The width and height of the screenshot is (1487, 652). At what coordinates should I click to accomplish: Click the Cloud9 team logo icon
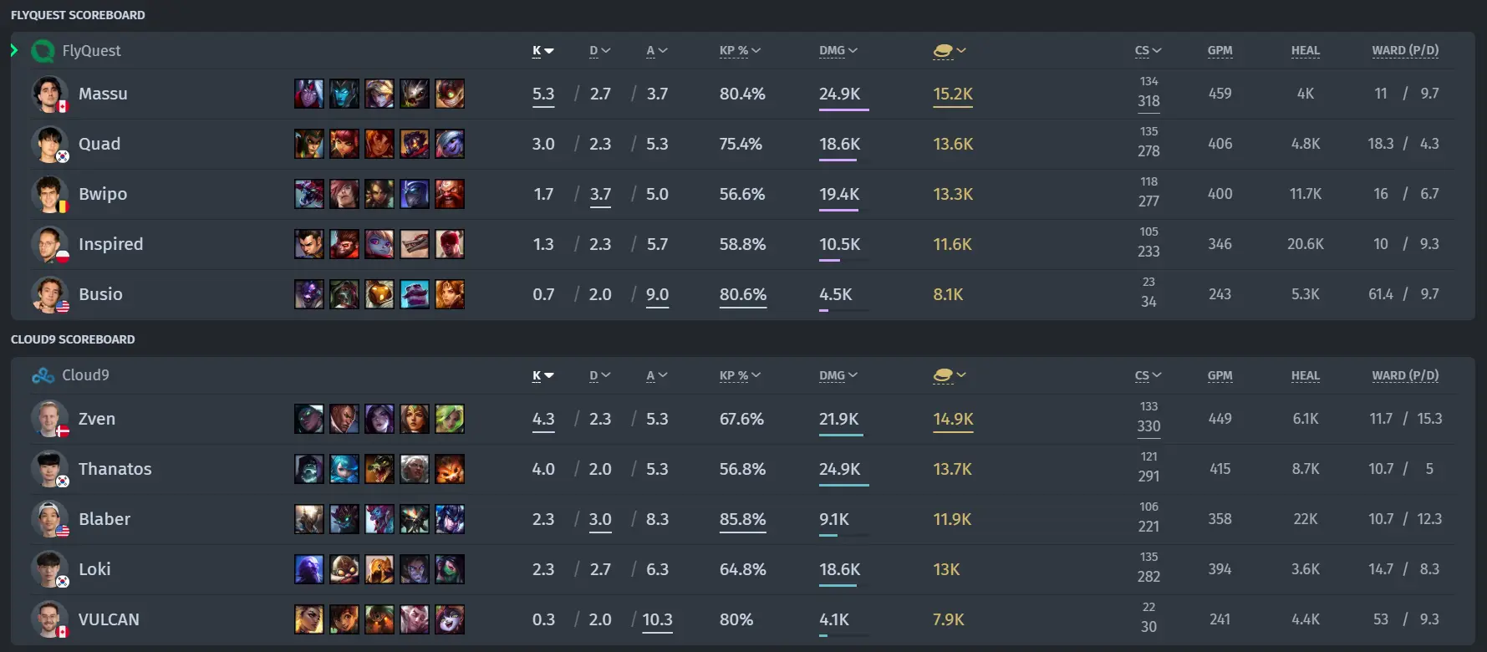pos(43,375)
